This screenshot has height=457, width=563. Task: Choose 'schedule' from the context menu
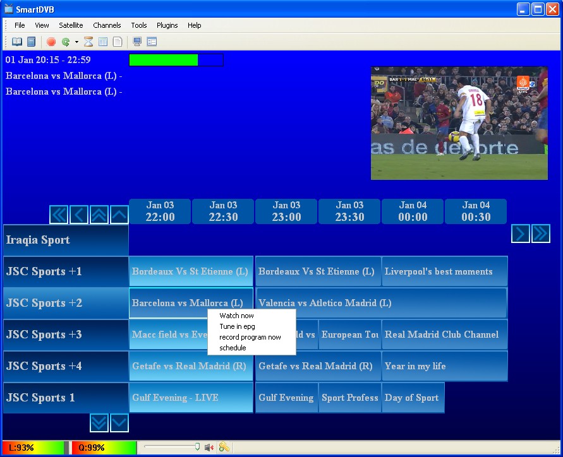point(251,348)
